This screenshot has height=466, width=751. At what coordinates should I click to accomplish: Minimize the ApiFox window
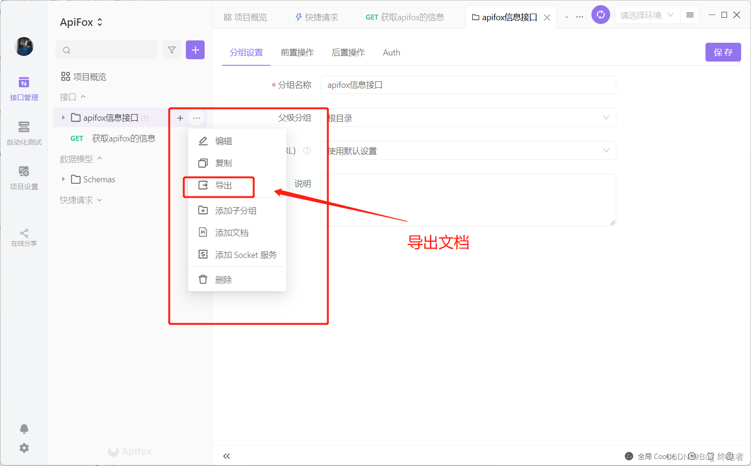[x=712, y=15]
